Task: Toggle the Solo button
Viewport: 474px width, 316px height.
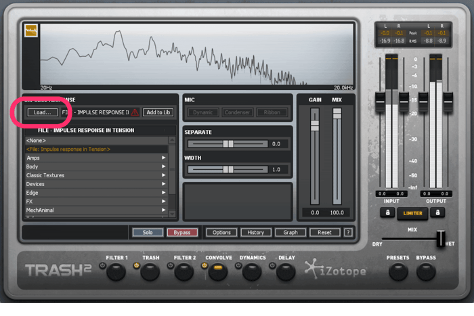Action: (148, 232)
